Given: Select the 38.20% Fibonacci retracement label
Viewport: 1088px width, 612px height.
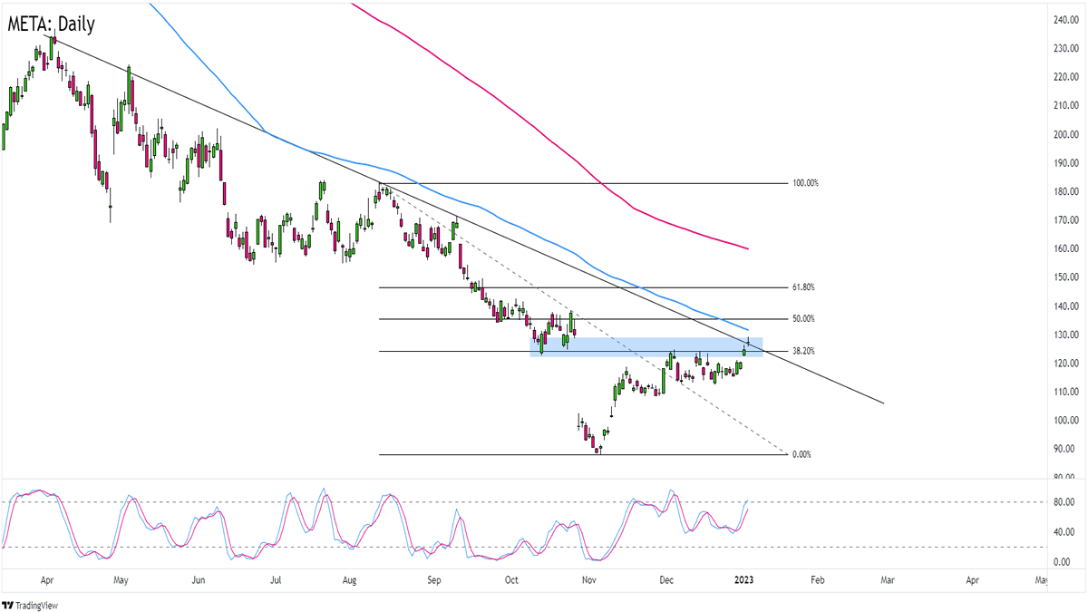Looking at the screenshot, I should [x=802, y=351].
